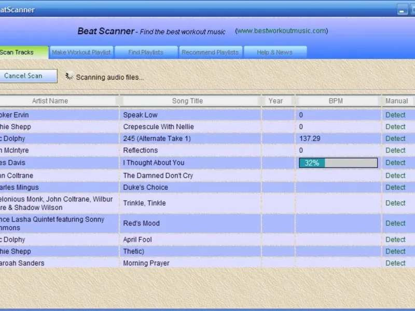
Task: Click BPM 0 for Crepescule With Nellie
Action: pos(301,127)
